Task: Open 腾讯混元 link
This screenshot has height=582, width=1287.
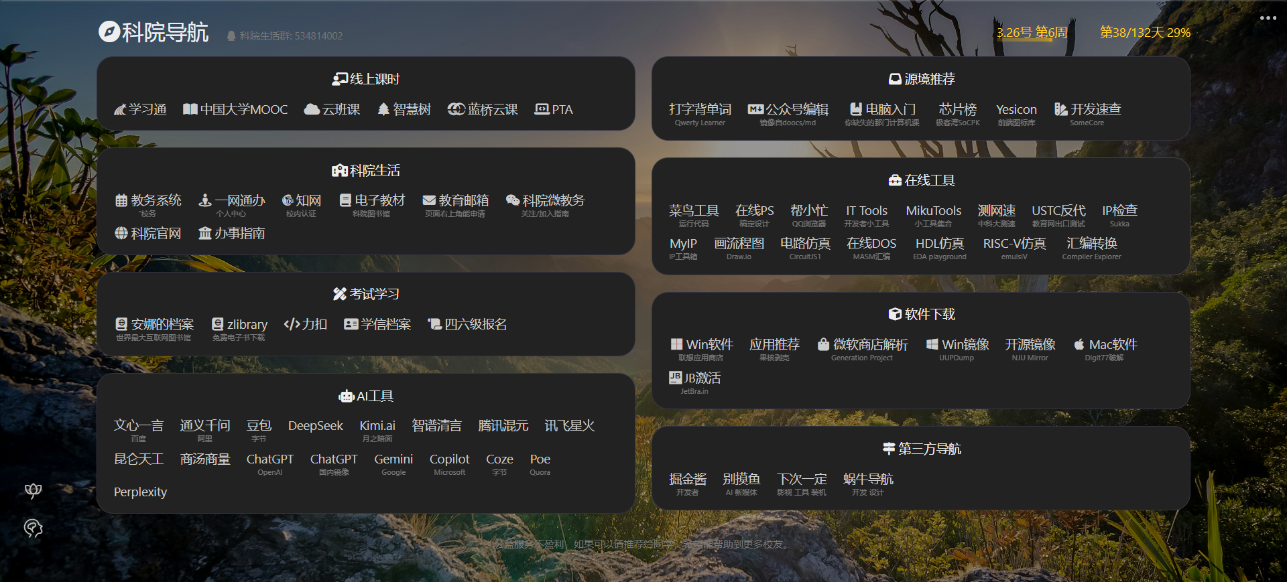Action: click(x=503, y=426)
